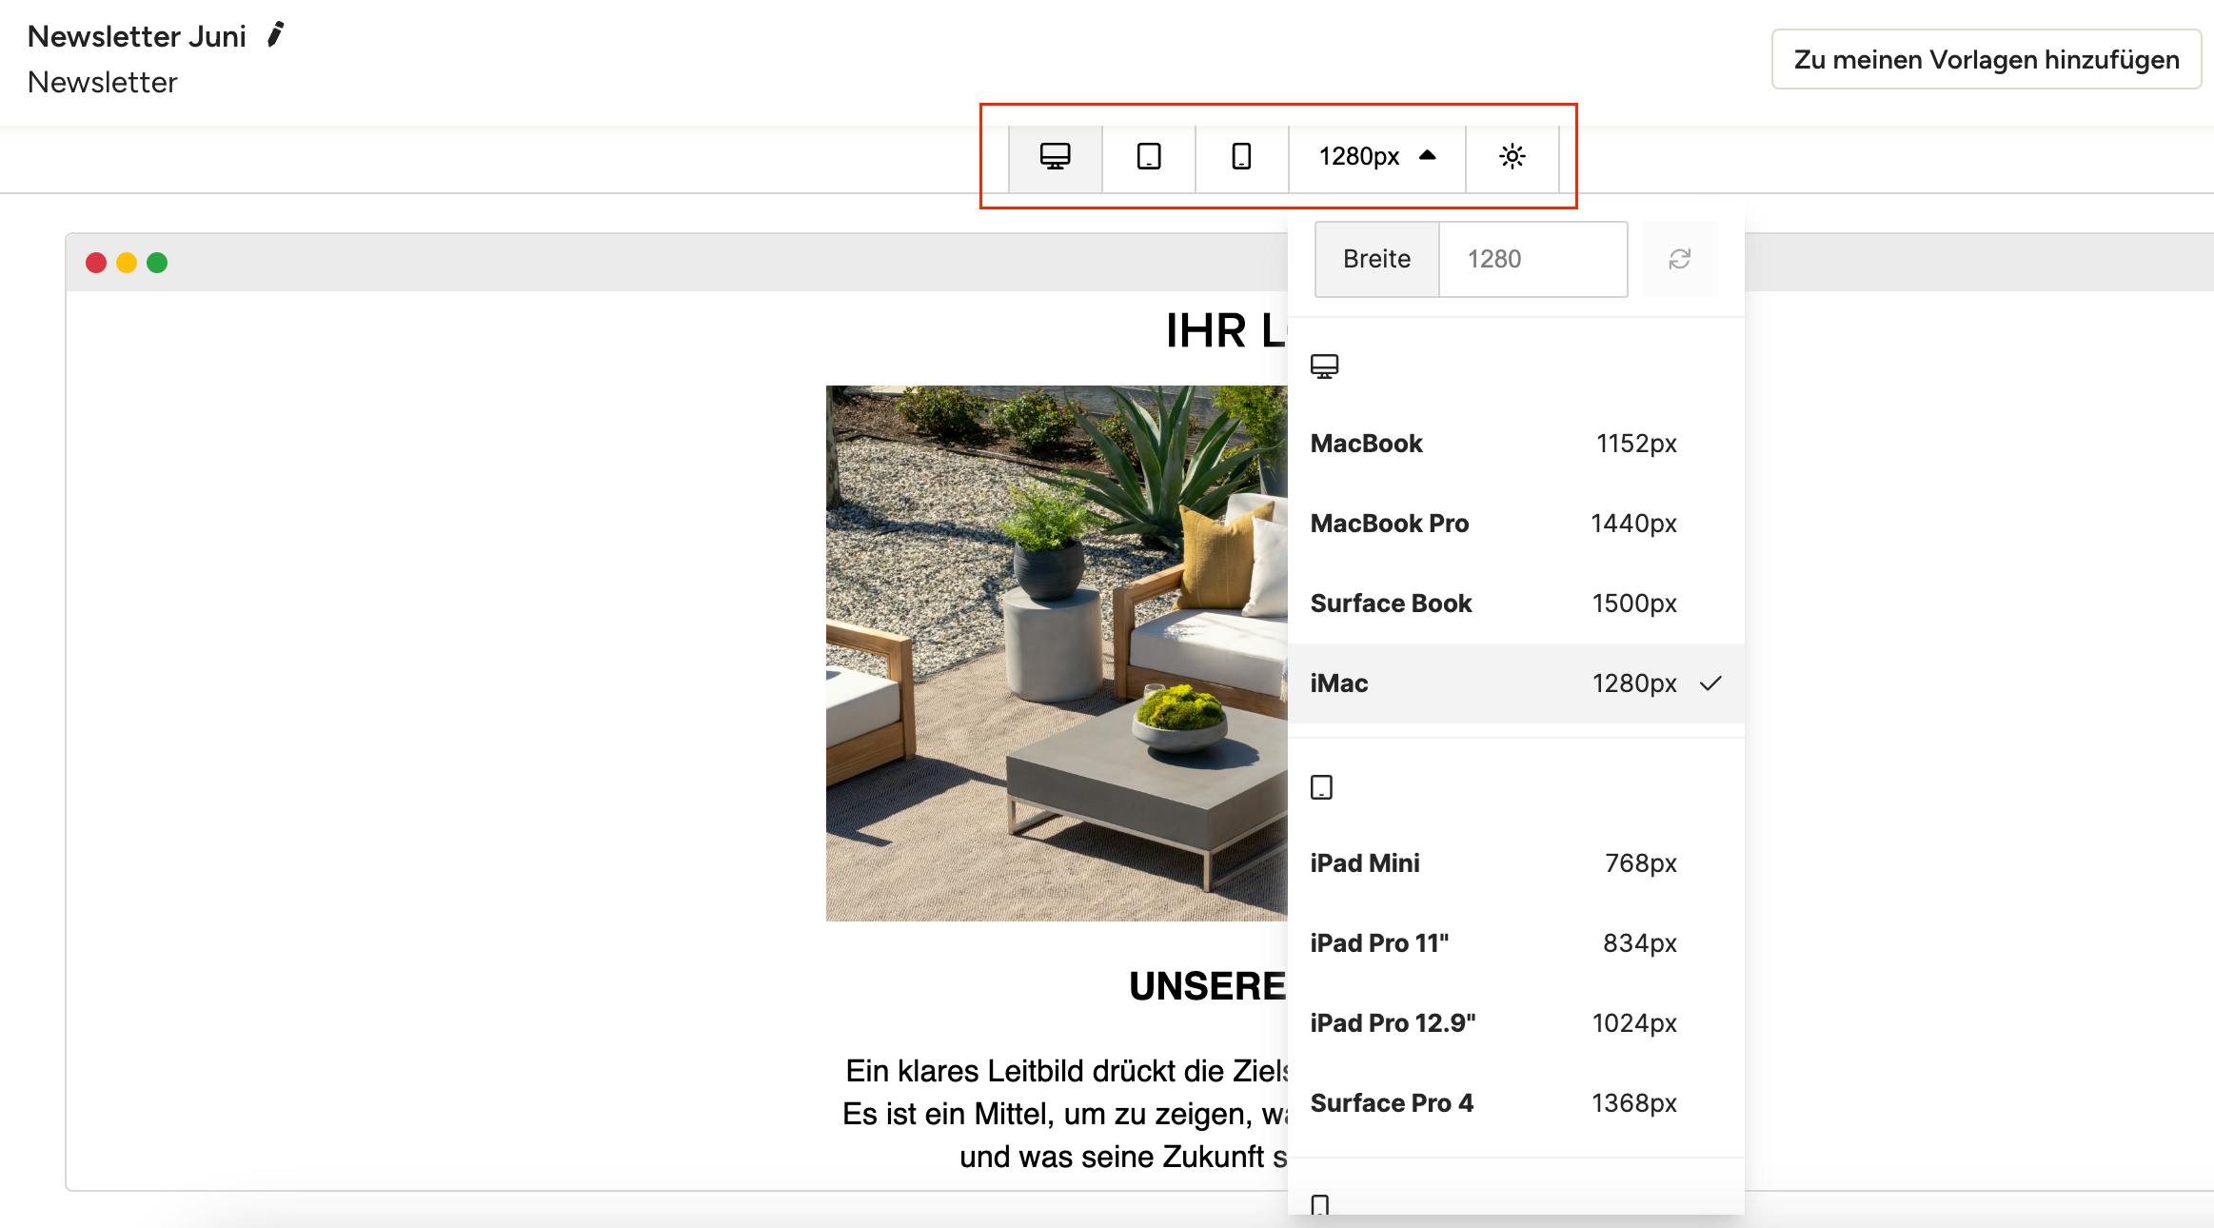The image size is (2214, 1228).
Task: Switch to desktop preview mode
Action: [1055, 156]
